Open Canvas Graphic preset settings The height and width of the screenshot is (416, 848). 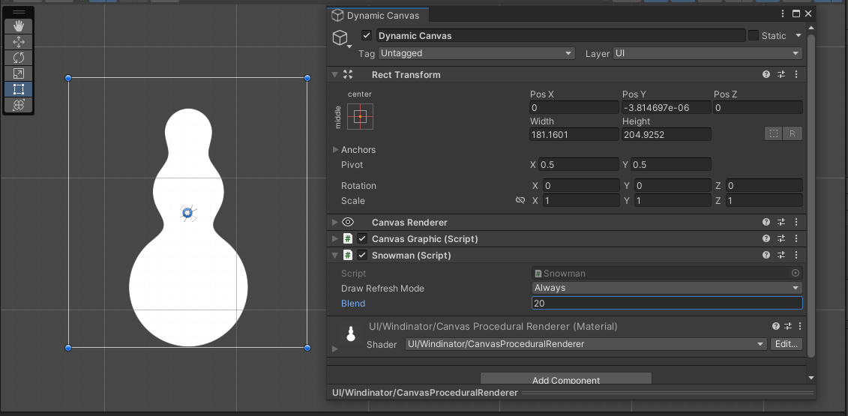(x=781, y=238)
